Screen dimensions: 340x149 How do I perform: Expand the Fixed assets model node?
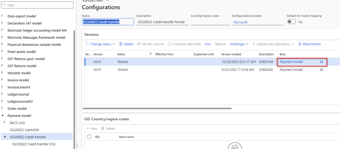coord(2,51)
